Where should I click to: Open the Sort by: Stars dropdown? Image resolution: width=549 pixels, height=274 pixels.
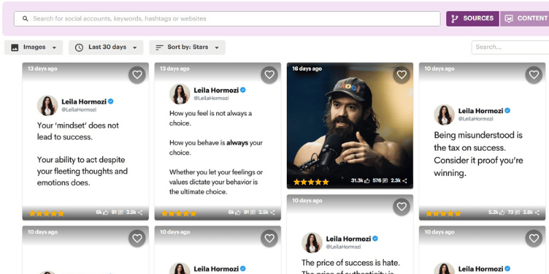point(187,47)
